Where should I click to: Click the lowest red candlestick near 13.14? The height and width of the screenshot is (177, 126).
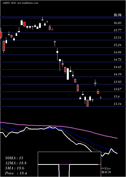87,103
